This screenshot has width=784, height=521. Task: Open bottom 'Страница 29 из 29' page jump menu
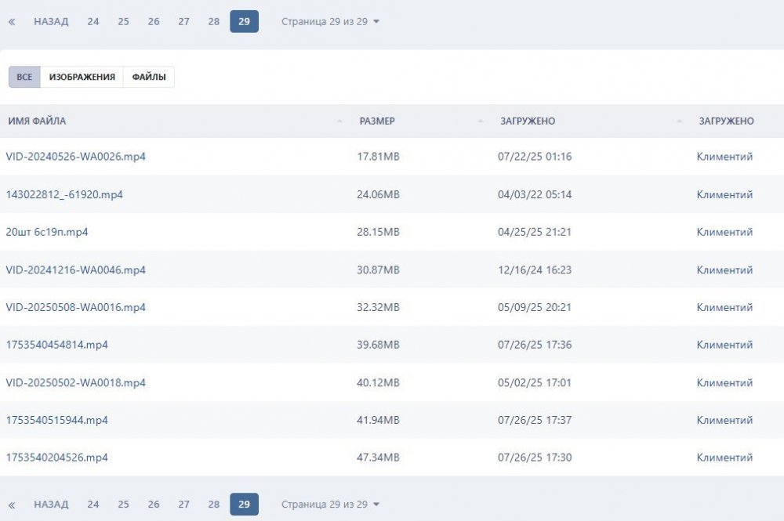pyautogui.click(x=330, y=505)
